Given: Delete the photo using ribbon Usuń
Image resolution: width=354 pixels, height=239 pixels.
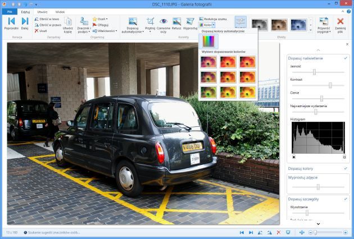Looking at the screenshot, I should click(40, 31).
